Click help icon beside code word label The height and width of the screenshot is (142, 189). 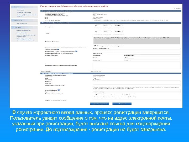(59, 90)
